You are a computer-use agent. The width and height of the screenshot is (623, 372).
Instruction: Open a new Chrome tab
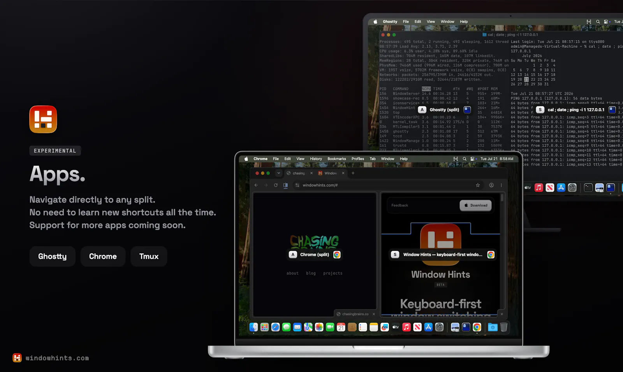click(x=353, y=173)
